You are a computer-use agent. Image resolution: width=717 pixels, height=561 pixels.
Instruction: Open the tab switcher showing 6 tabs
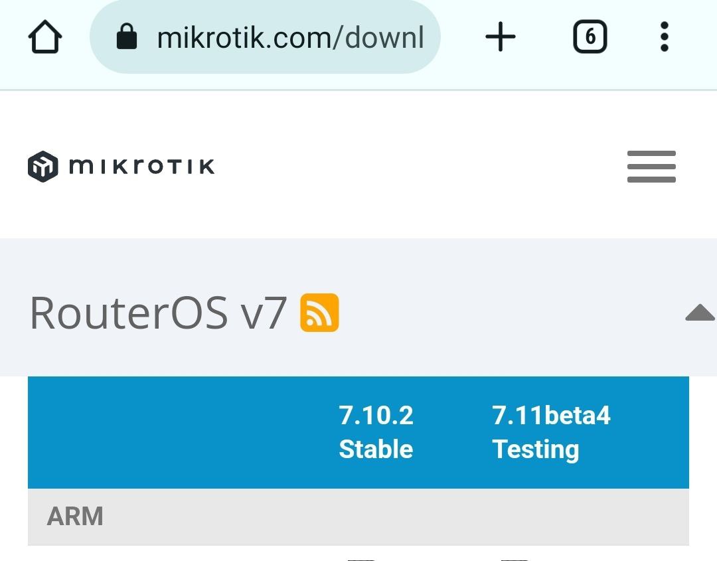(590, 37)
